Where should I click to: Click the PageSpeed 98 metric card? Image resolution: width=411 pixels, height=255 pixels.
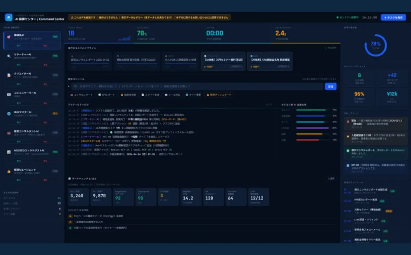pyautogui.click(x=146, y=197)
